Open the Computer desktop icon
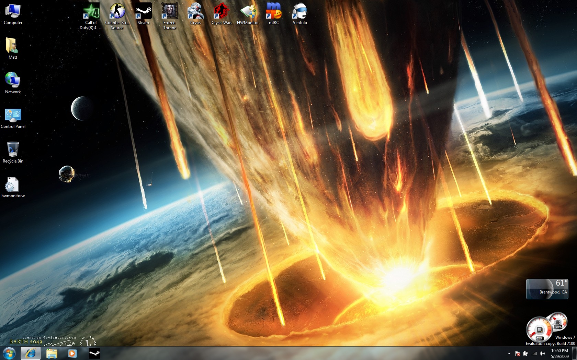This screenshot has height=360, width=577. [x=13, y=14]
